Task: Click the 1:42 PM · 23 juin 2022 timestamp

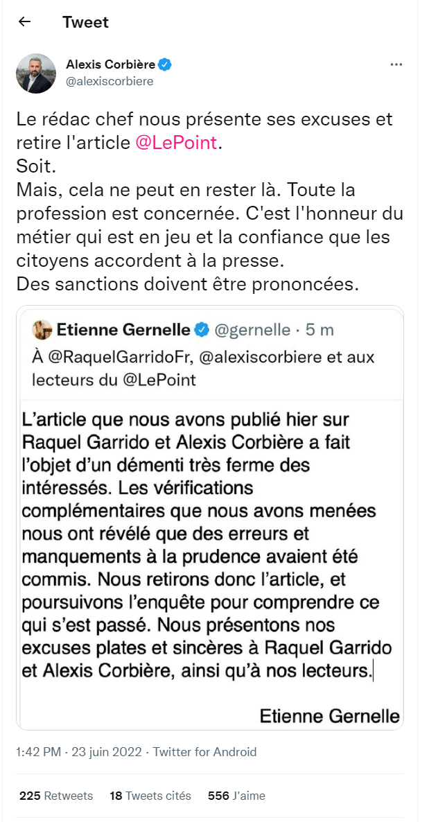Action: [79, 752]
